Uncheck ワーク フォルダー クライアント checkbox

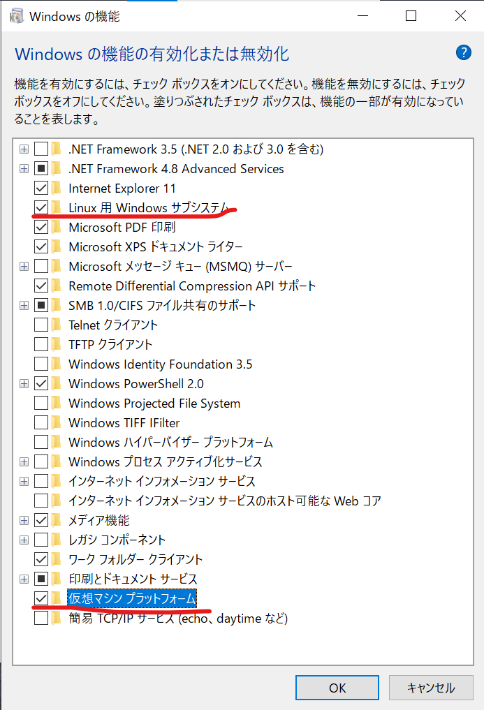pyautogui.click(x=41, y=559)
